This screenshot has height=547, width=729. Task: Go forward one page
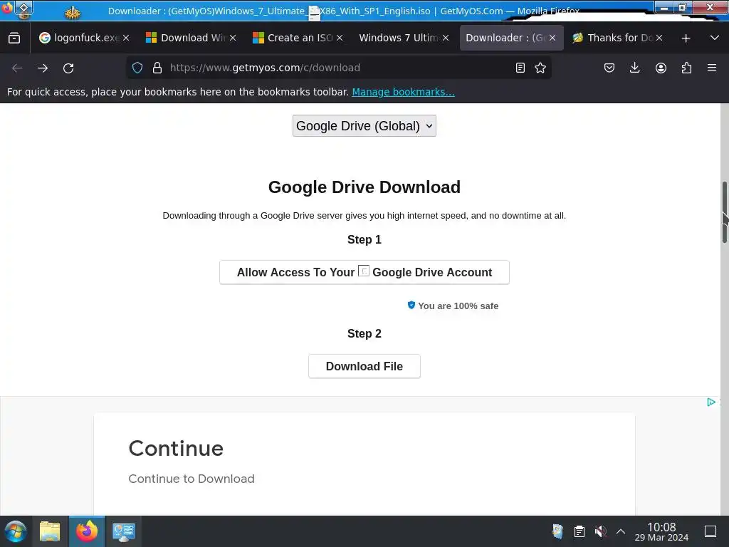43,68
